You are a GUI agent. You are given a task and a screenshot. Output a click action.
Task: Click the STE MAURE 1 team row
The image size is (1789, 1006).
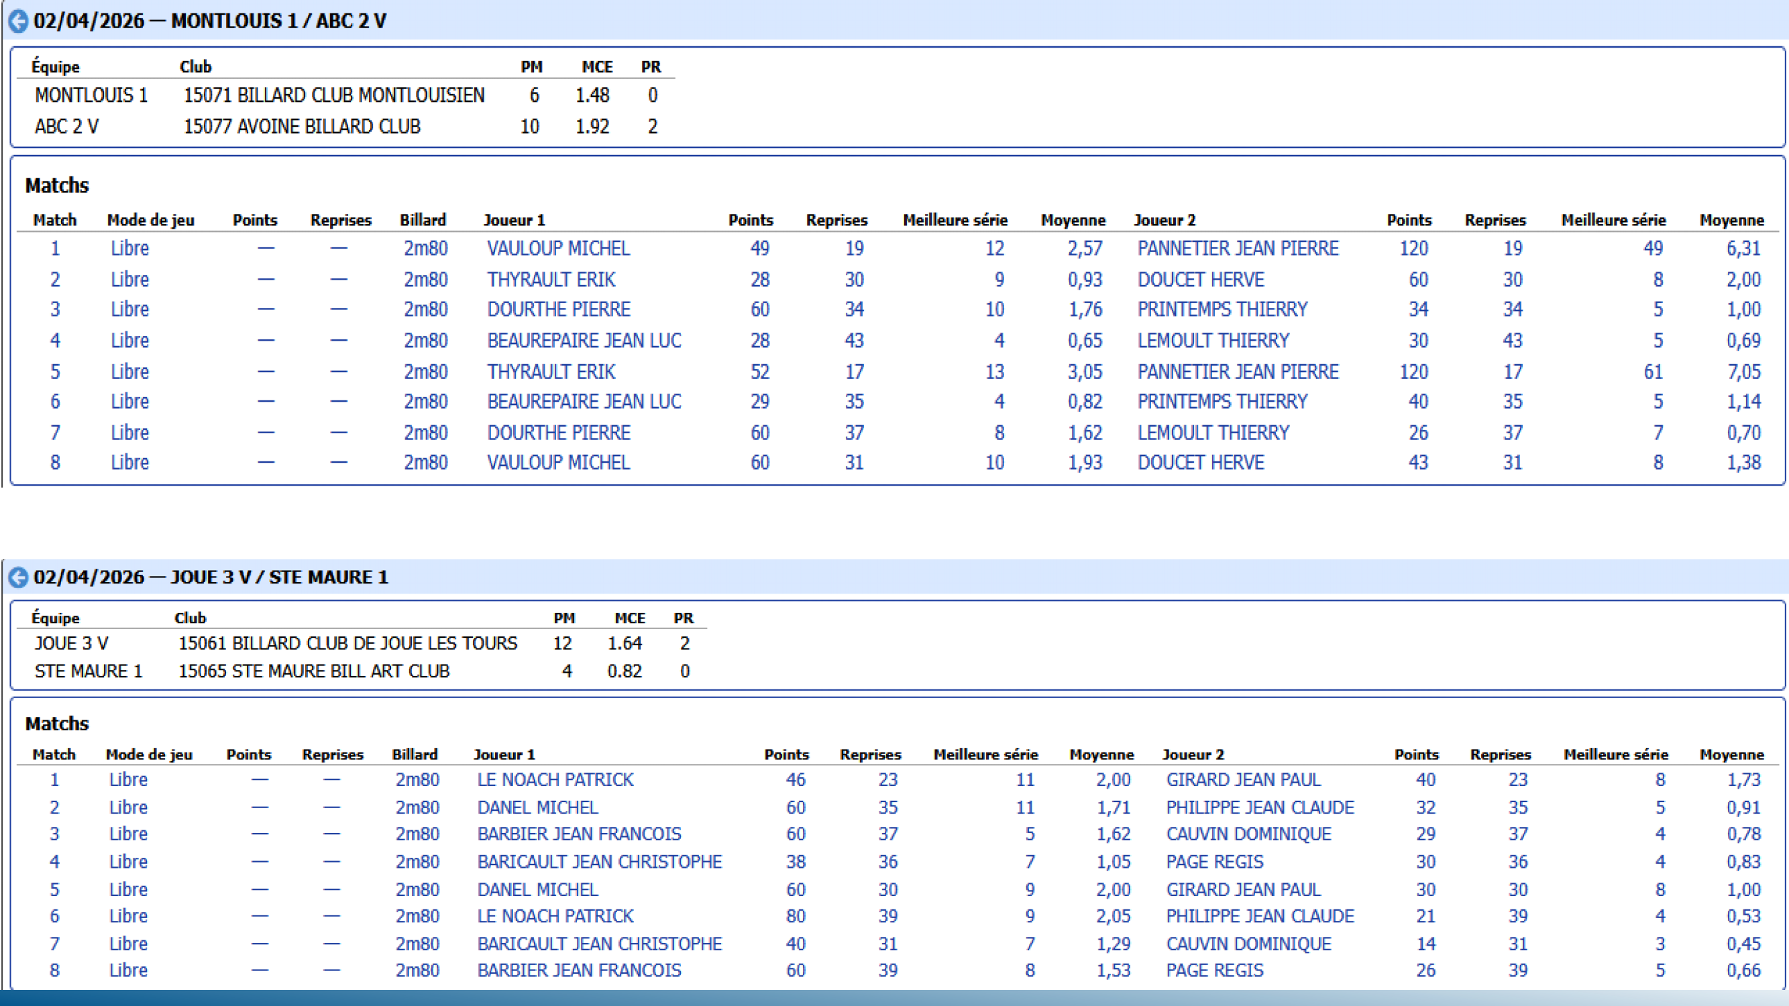click(87, 671)
